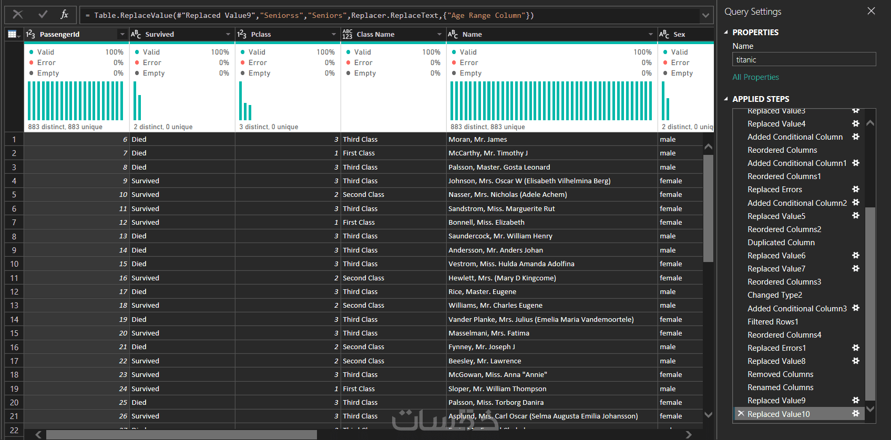891x440 pixels.
Task: Open the table menu icon at the grid corner
Action: coord(13,34)
